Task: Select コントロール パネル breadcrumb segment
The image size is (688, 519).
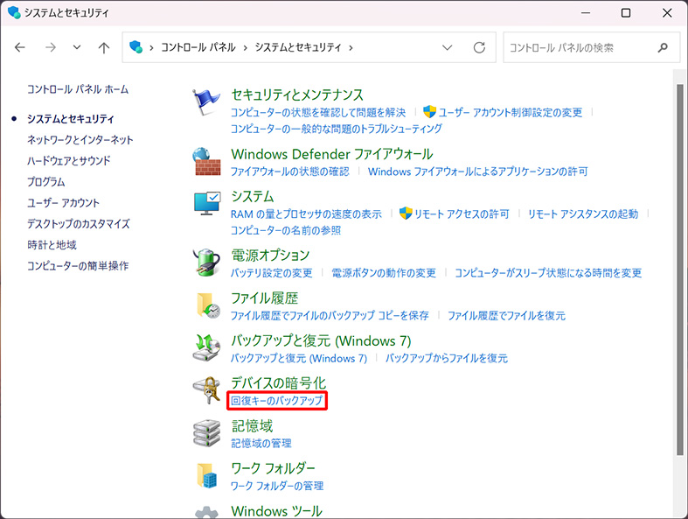Action: 198,47
